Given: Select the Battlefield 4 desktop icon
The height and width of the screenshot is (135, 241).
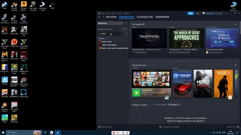Looking at the screenshot, I should pyautogui.click(x=14, y=93).
